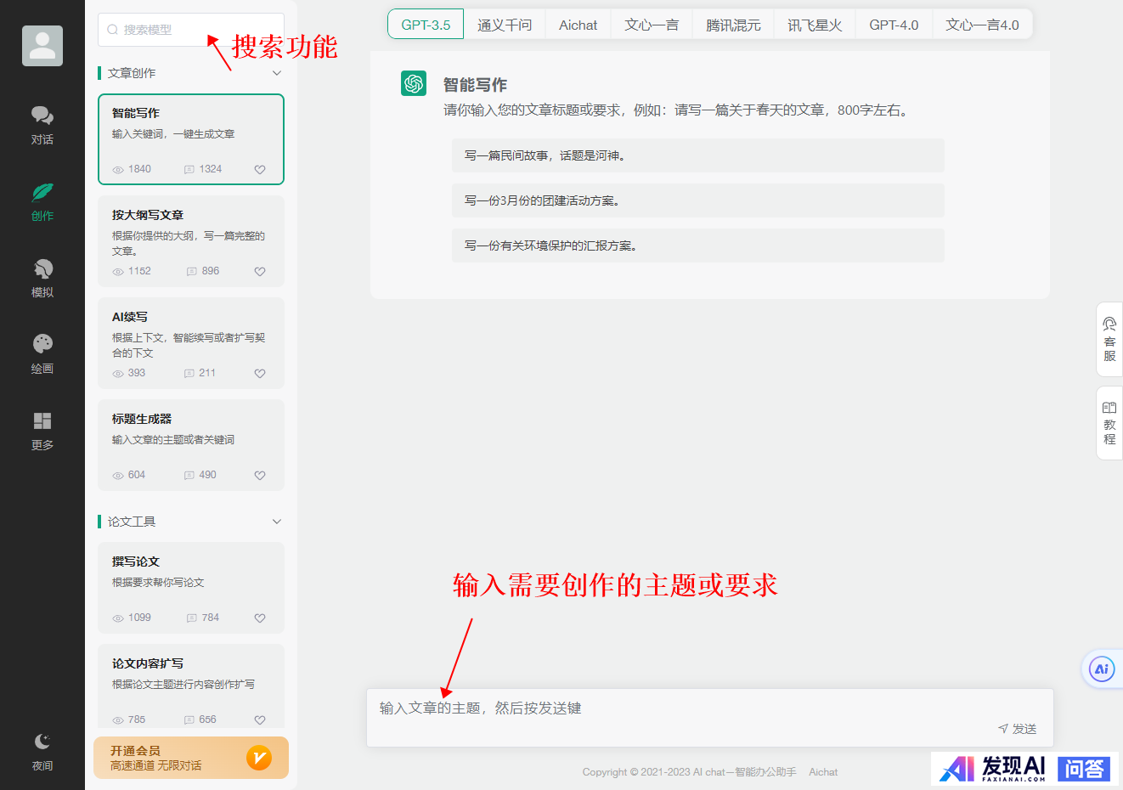The height and width of the screenshot is (790, 1123).
Task: Open the 教程 tutorial widget
Action: click(1109, 423)
